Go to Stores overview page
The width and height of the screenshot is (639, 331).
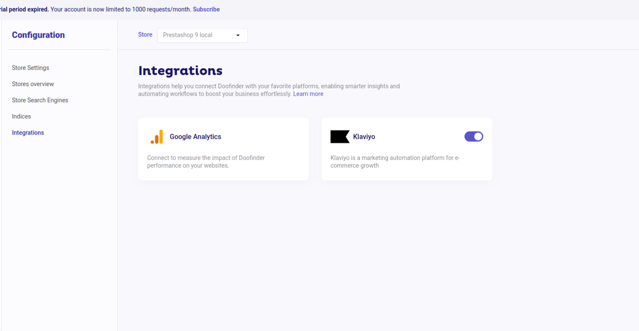(33, 84)
